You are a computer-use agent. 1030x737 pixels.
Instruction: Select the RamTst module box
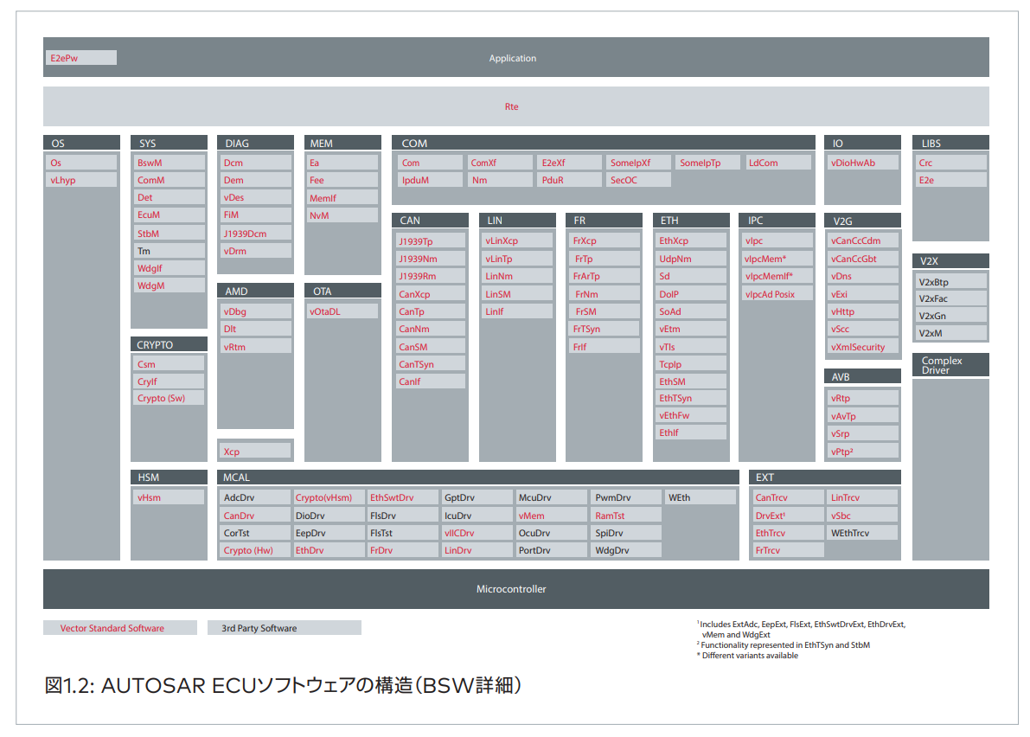[x=627, y=516]
